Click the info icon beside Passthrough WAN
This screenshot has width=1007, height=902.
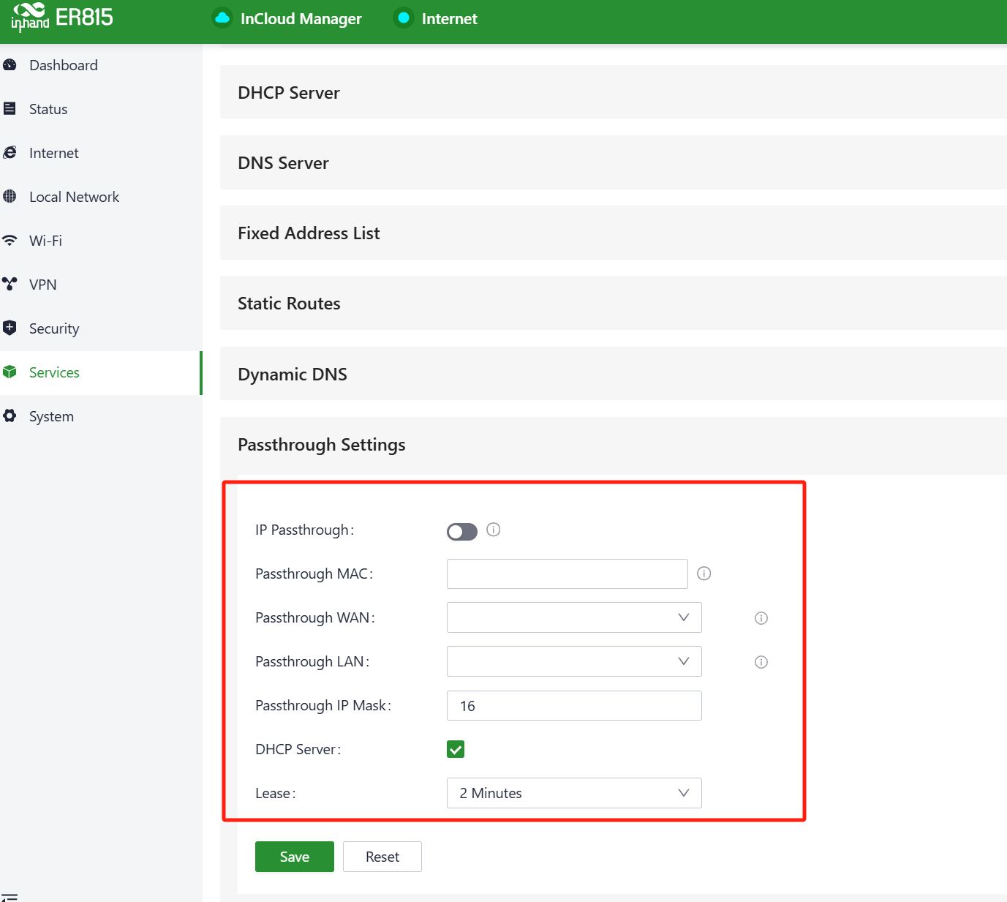pos(761,618)
